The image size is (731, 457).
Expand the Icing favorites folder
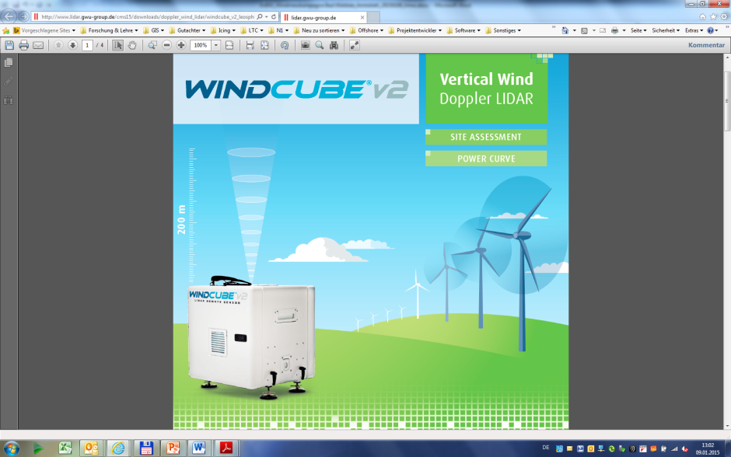[x=223, y=30]
